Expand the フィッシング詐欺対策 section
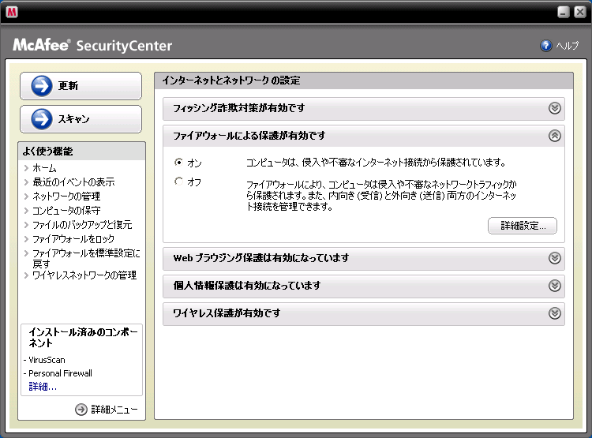The image size is (592, 438). [x=555, y=108]
